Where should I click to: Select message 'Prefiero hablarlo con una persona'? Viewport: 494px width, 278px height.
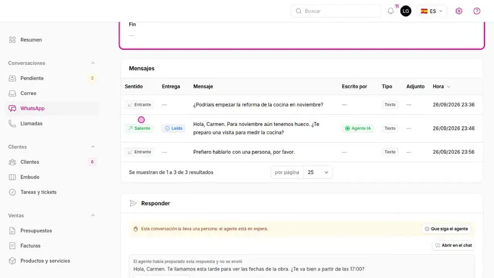click(244, 152)
